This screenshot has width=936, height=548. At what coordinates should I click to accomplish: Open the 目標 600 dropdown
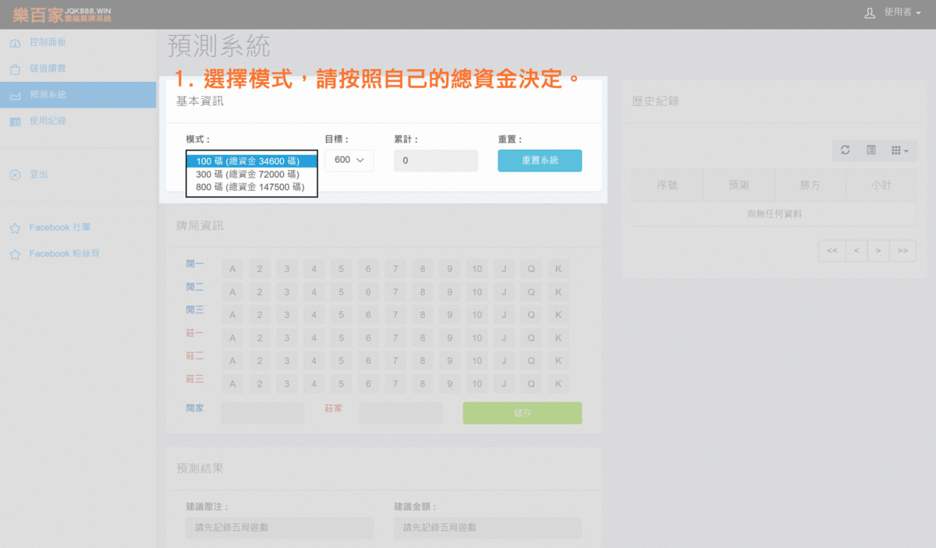point(349,160)
